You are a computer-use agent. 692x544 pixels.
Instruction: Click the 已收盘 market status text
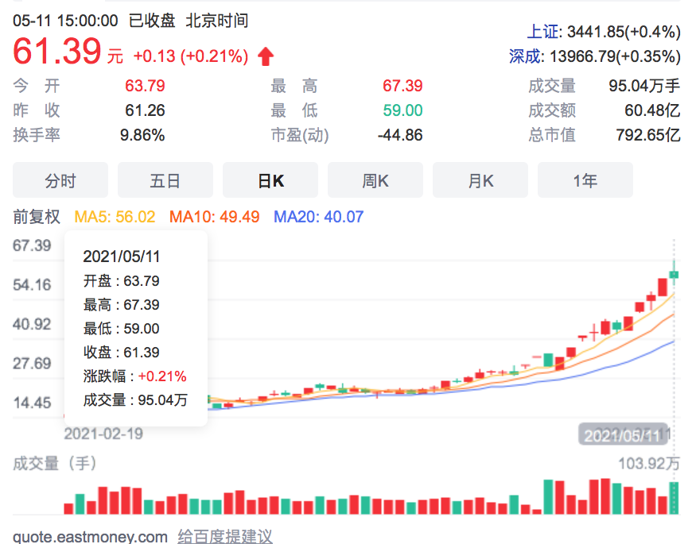[x=152, y=21]
